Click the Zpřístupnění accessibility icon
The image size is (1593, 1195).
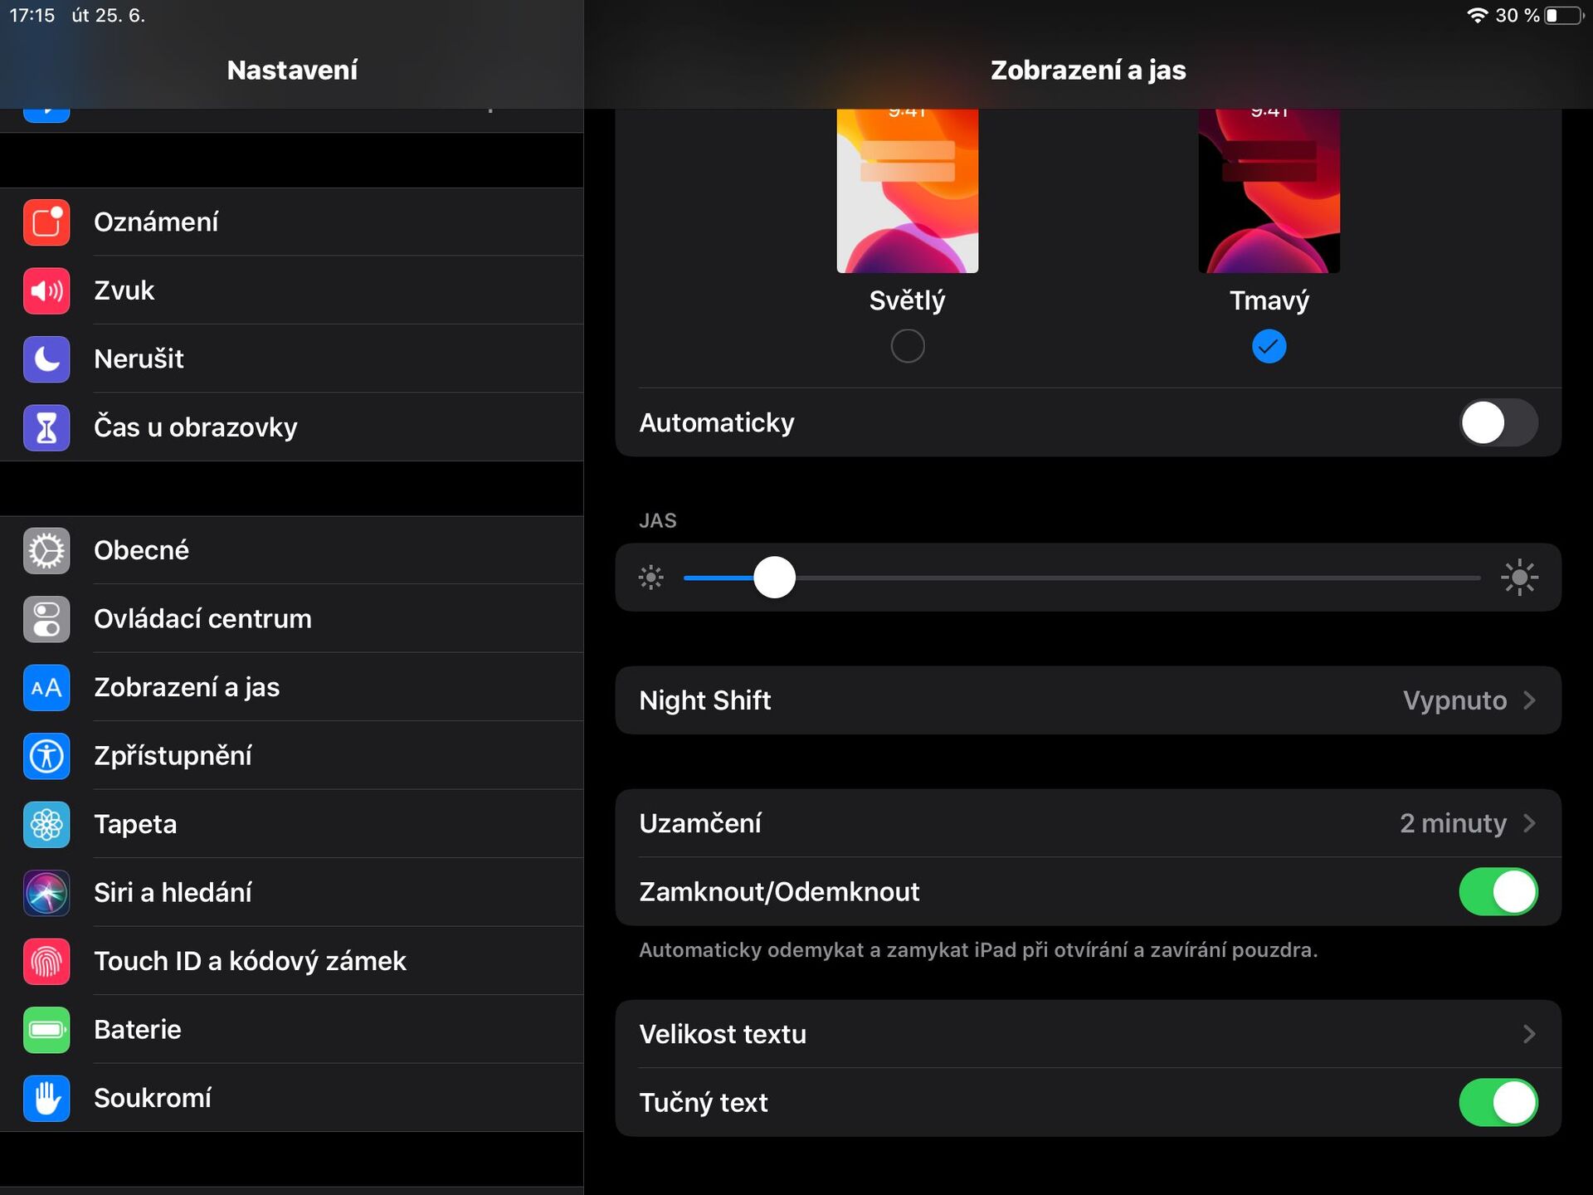point(46,756)
